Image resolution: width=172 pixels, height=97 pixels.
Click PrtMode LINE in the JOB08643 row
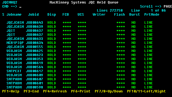coord(148,23)
